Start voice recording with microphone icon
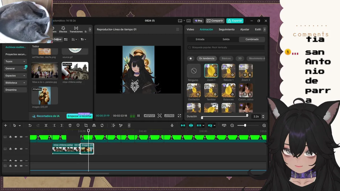 [x=172, y=125]
